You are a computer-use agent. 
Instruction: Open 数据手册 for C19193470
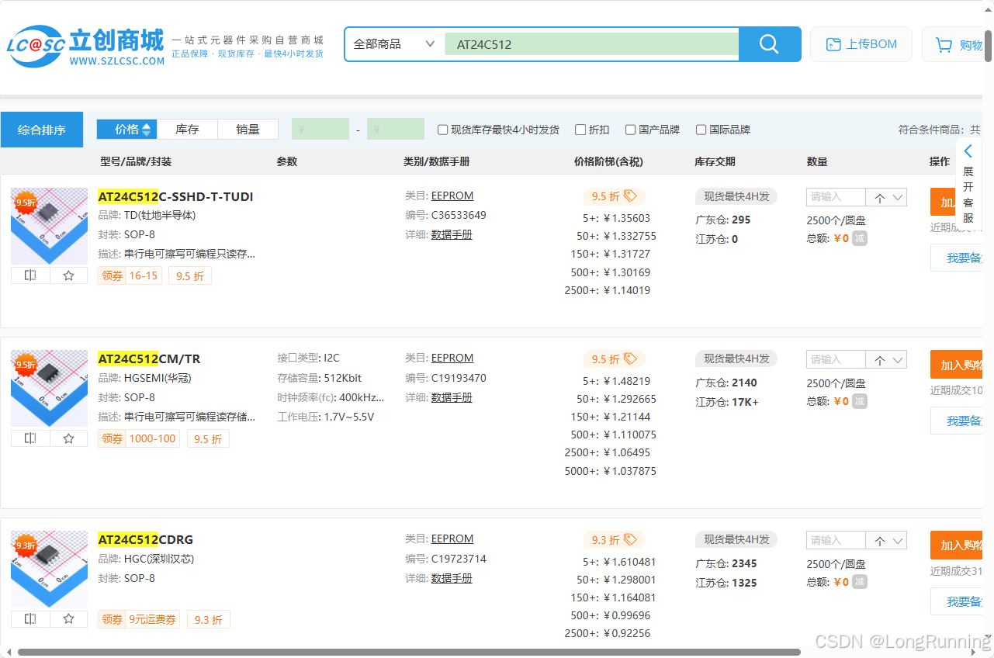tap(452, 397)
